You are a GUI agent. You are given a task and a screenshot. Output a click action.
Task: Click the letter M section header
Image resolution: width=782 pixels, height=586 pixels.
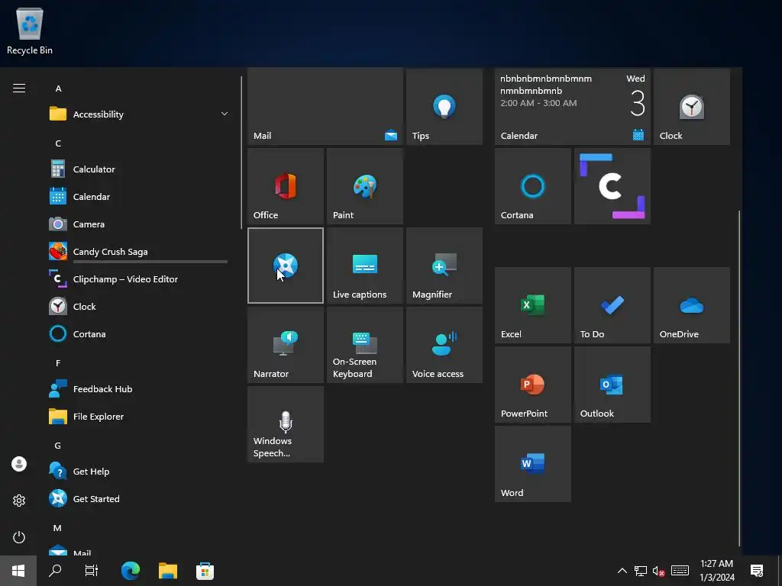coord(57,528)
